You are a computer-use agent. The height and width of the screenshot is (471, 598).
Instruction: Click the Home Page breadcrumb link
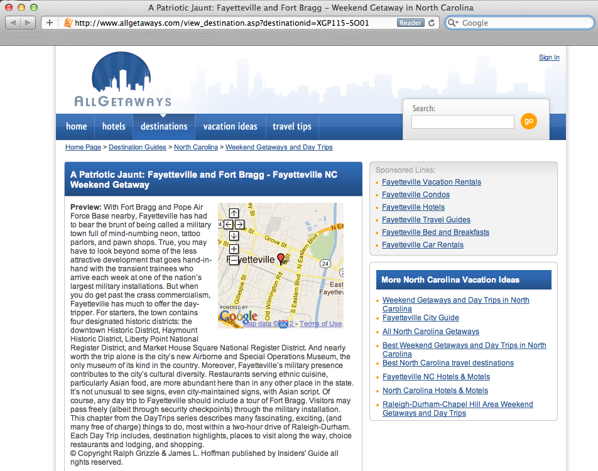pyautogui.click(x=83, y=147)
